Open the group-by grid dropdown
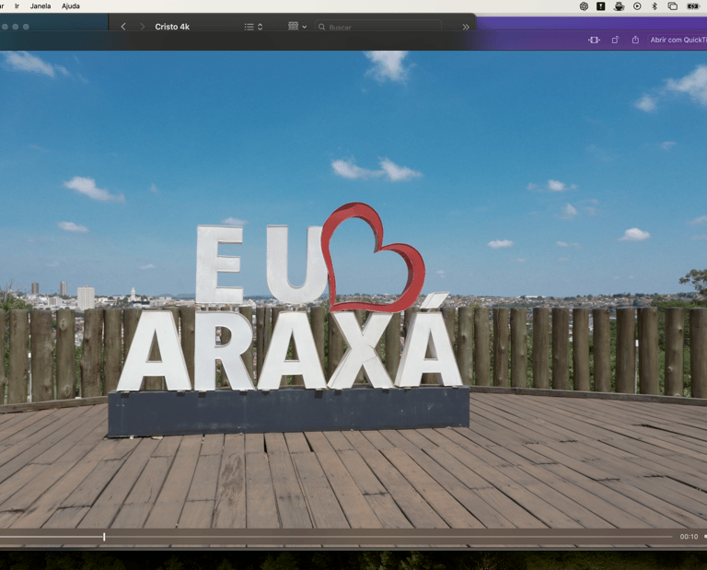Image resolution: width=707 pixels, height=570 pixels. [297, 26]
